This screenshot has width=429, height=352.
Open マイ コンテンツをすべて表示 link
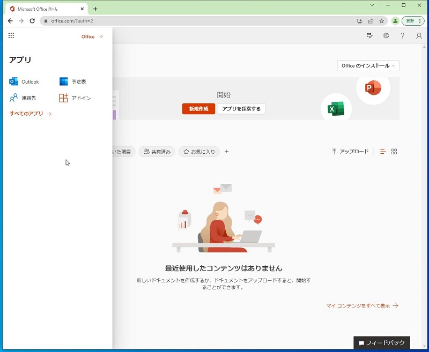tap(363, 305)
